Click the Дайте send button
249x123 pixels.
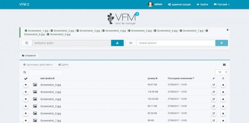(x=63, y=65)
